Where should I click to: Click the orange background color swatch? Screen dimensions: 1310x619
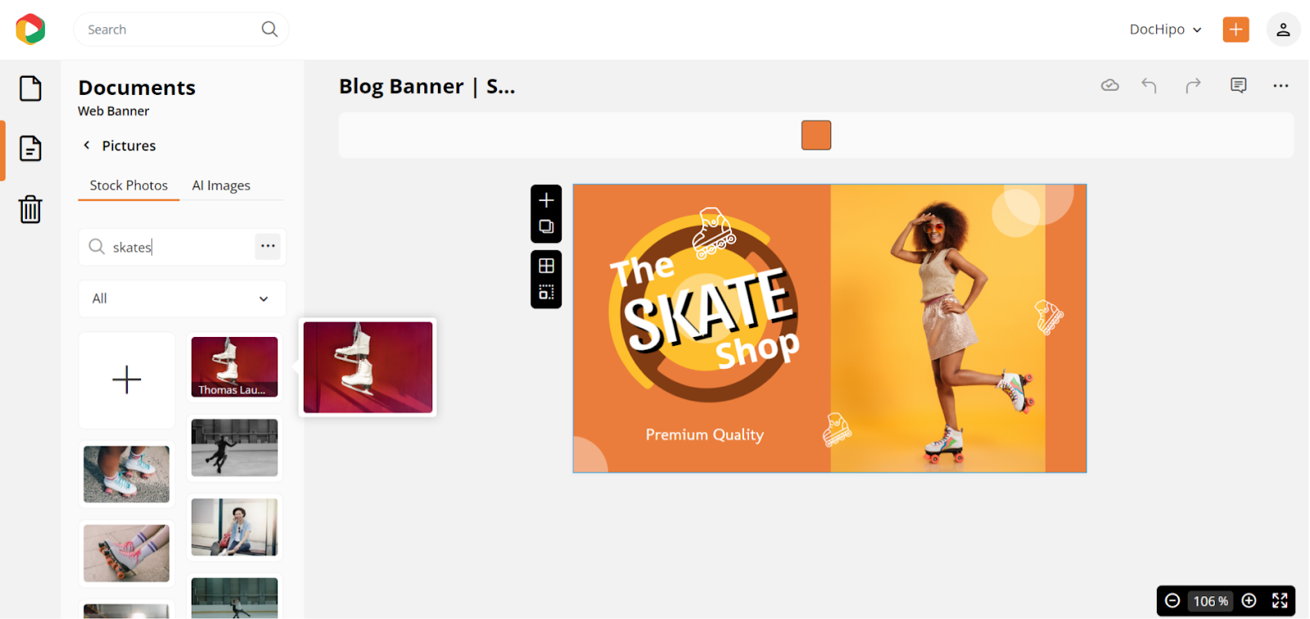[816, 135]
